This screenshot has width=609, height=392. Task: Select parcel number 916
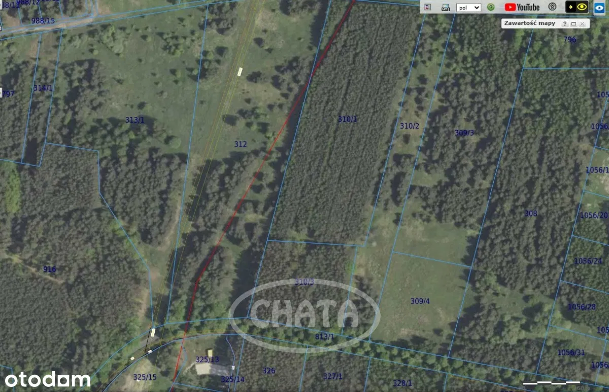click(x=49, y=269)
